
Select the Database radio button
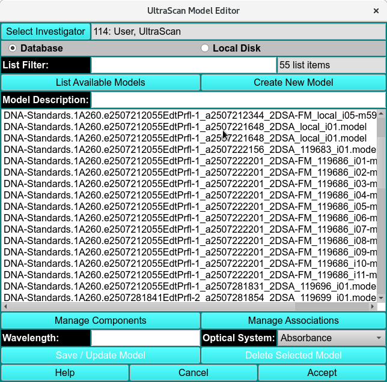pos(13,48)
